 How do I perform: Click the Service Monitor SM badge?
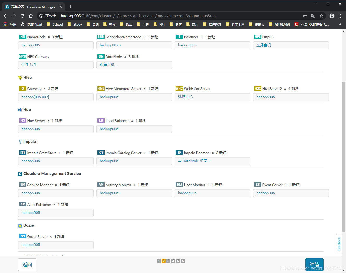coord(23,185)
